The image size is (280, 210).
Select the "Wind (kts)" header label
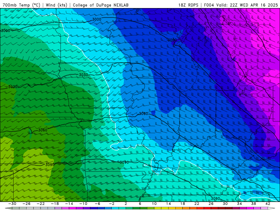56,5
